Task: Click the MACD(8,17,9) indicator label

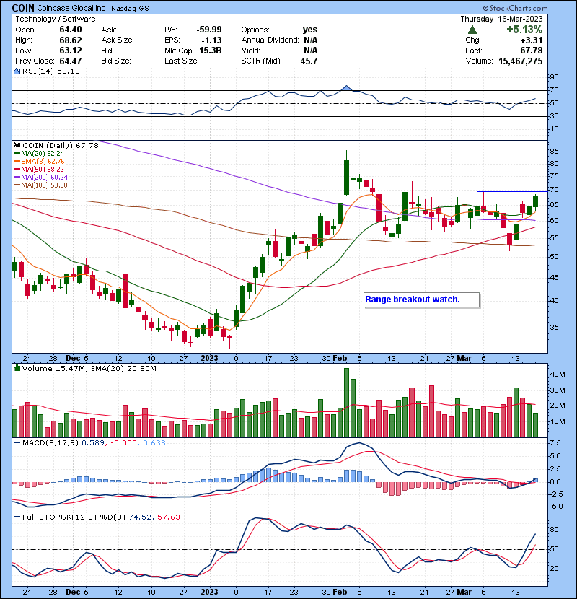Action: (x=50, y=443)
